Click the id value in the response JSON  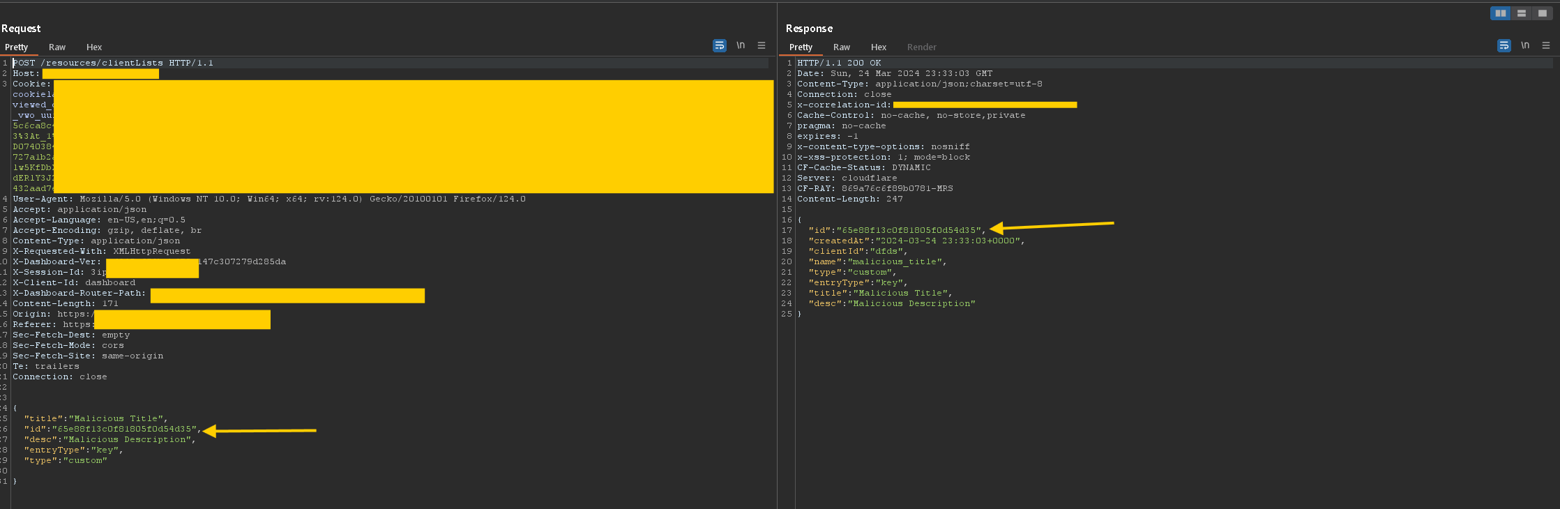[909, 230]
